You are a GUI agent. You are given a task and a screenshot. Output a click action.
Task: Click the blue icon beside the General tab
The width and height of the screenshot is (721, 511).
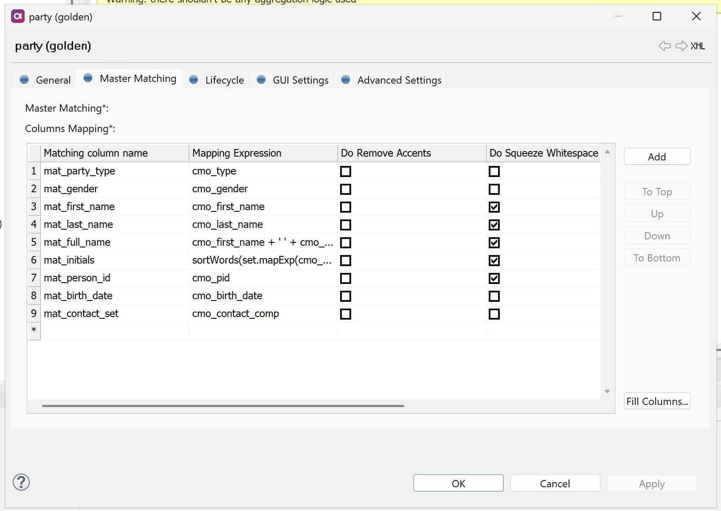[x=24, y=79]
